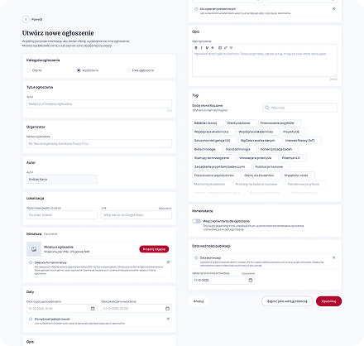Open calendar for archiving date field

tap(251, 280)
